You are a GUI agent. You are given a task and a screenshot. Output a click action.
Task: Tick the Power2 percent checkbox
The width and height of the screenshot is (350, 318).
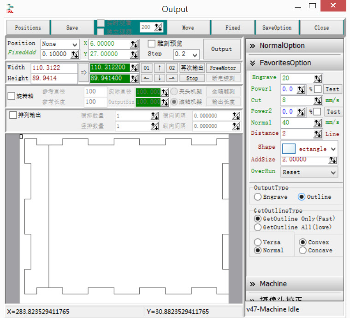pos(317,111)
